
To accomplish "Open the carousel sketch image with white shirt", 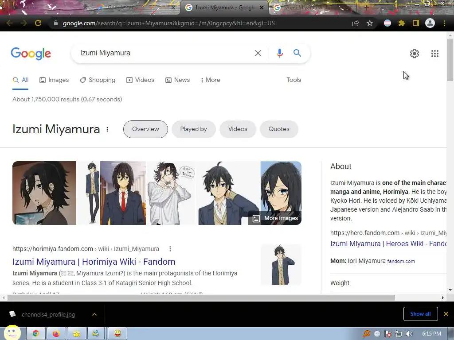I will tap(172, 193).
